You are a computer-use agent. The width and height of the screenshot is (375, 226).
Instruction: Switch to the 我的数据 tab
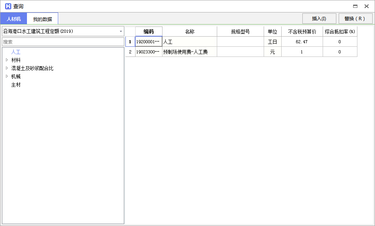click(x=42, y=18)
